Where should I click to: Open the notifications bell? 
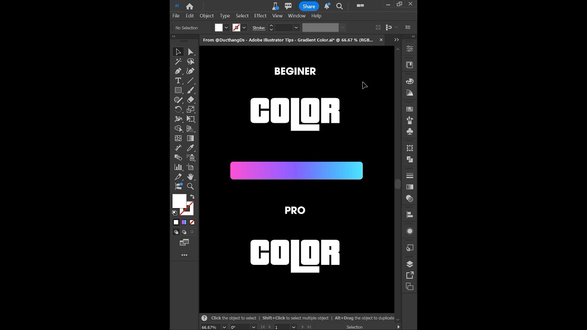click(x=327, y=6)
